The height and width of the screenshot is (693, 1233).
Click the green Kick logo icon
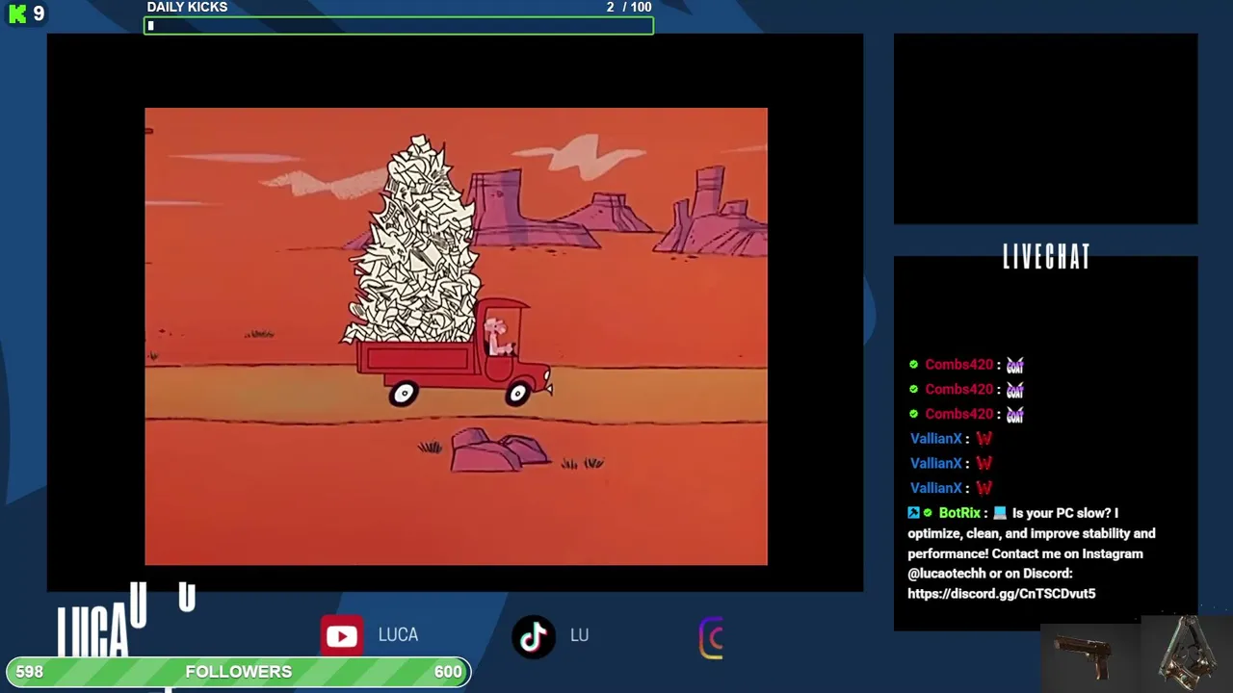[17, 14]
